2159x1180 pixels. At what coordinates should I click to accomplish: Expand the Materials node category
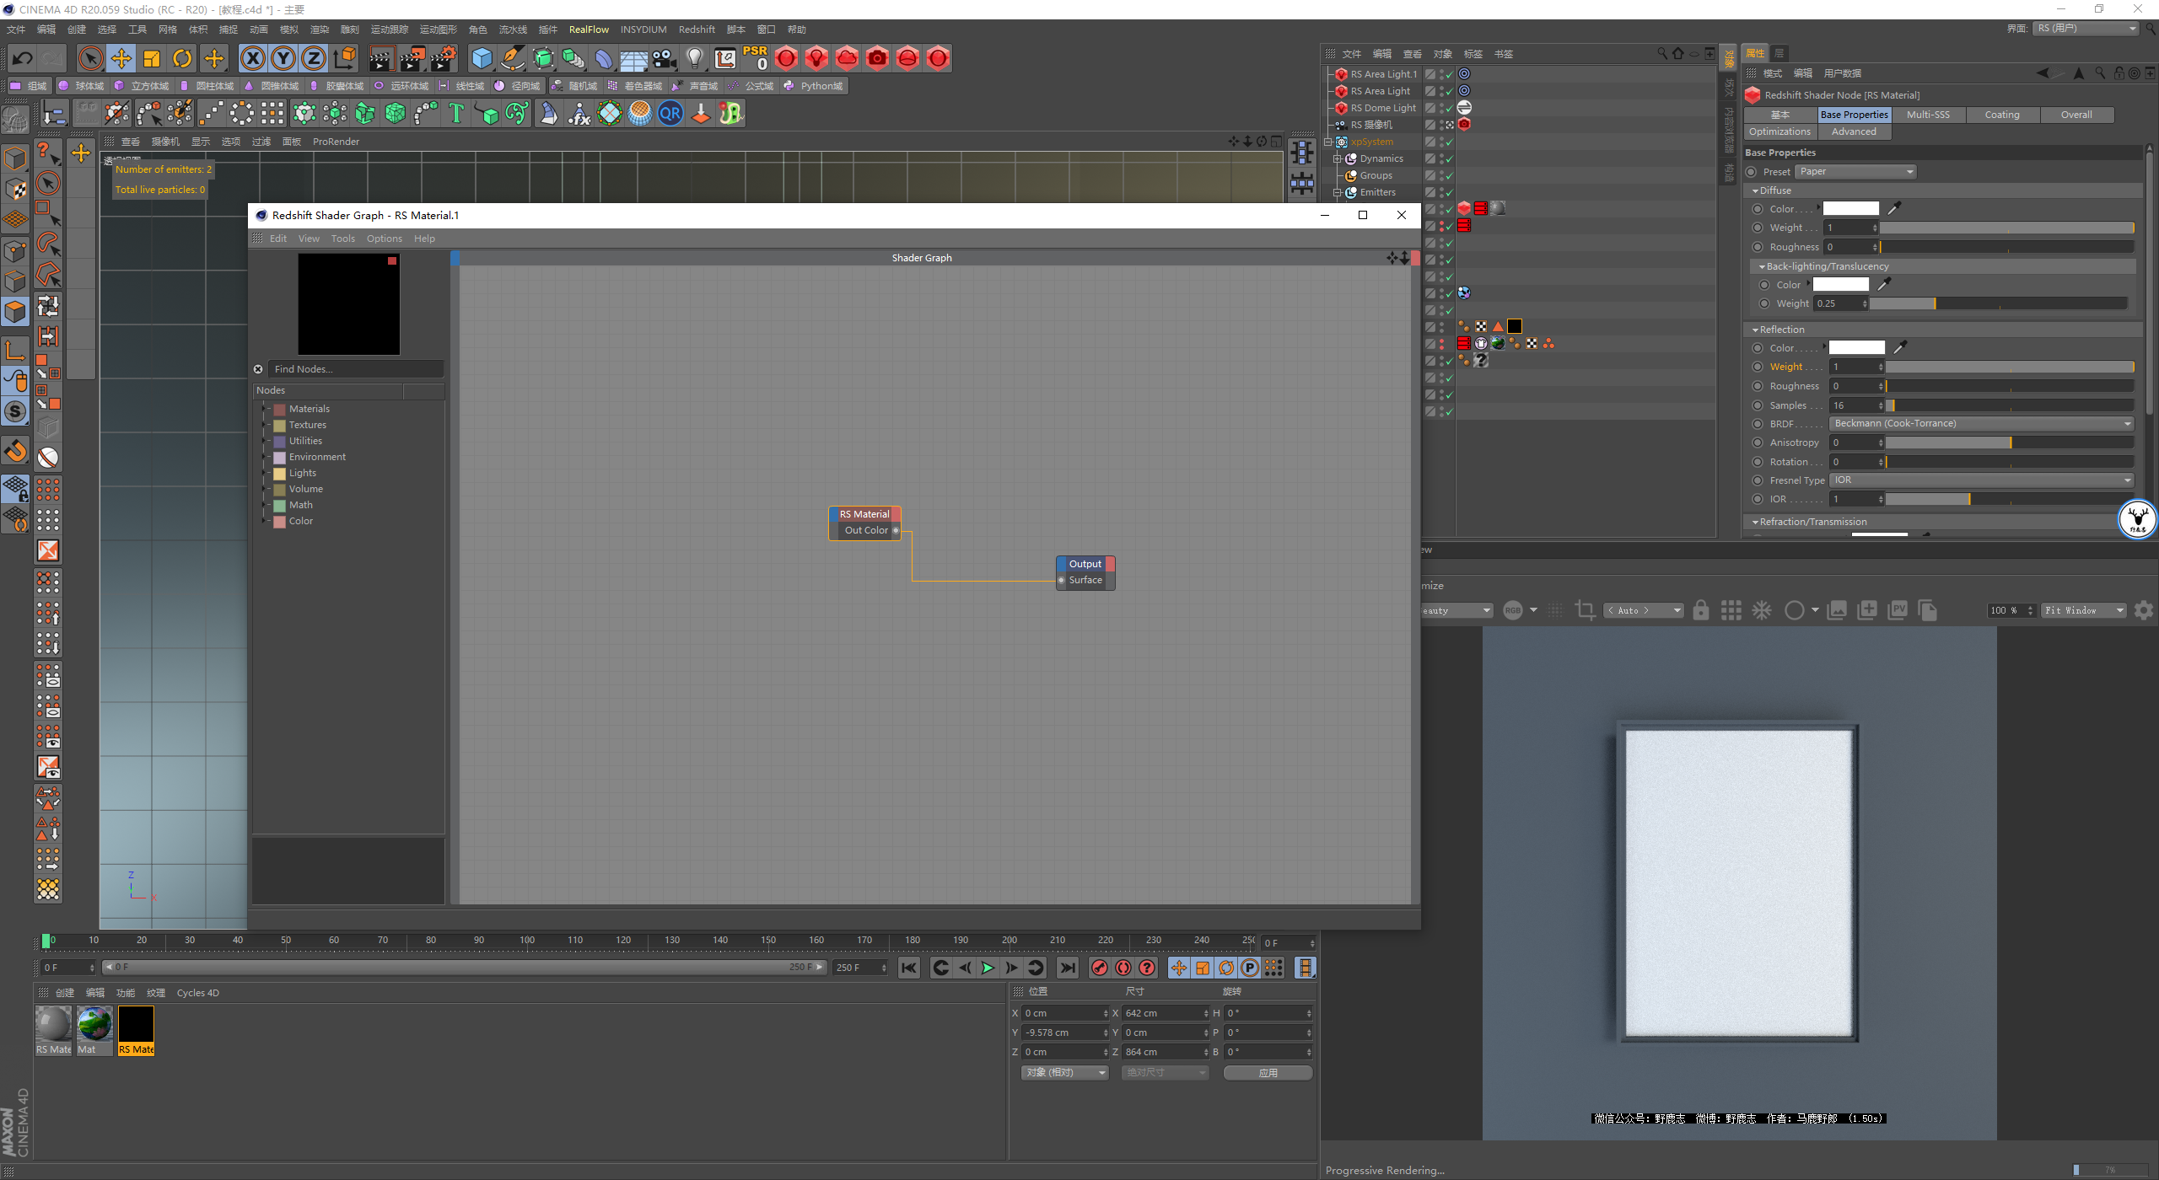(x=264, y=409)
